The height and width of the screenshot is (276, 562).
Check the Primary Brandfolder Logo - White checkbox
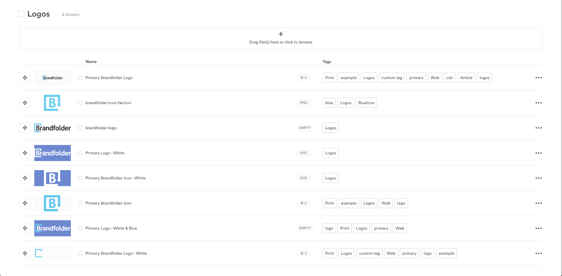(x=80, y=253)
